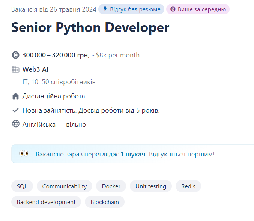Click the house icon for remote work
This screenshot has width=254, height=221.
coord(15,96)
